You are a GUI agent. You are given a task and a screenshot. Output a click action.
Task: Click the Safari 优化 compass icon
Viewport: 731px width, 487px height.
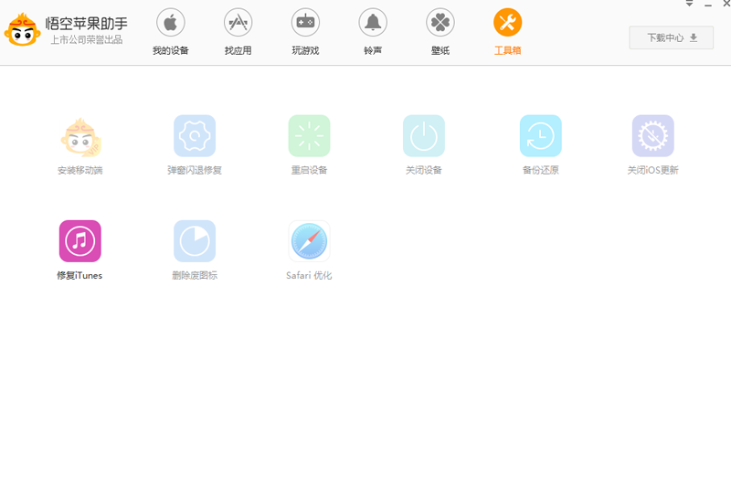click(309, 241)
